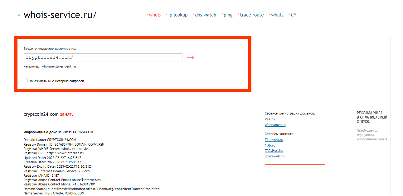Switch to the ip lookup tab
This screenshot has height=196, width=403.
pyautogui.click(x=178, y=15)
